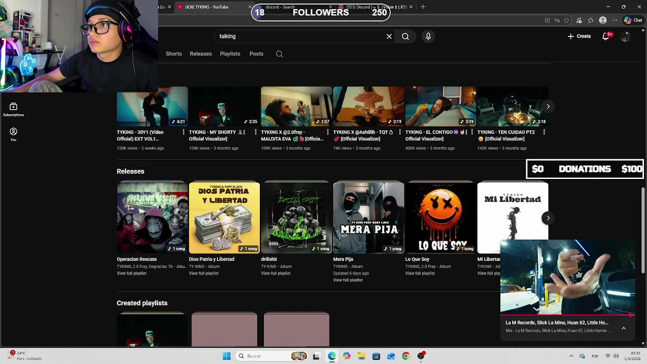Open the MALDITA EVA video thumbnail

coord(296,107)
